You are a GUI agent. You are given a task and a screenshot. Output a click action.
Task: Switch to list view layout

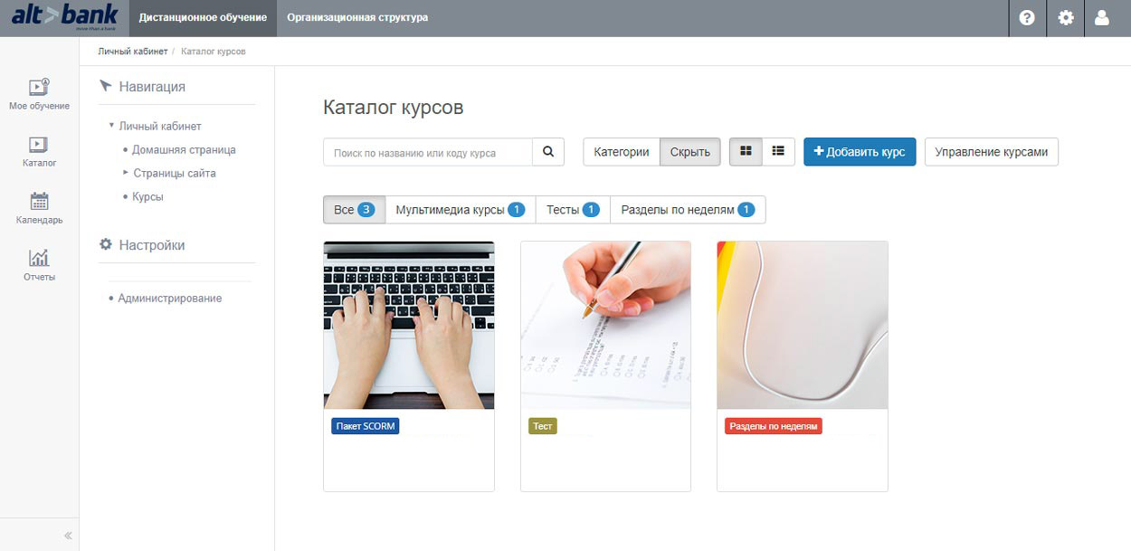778,152
